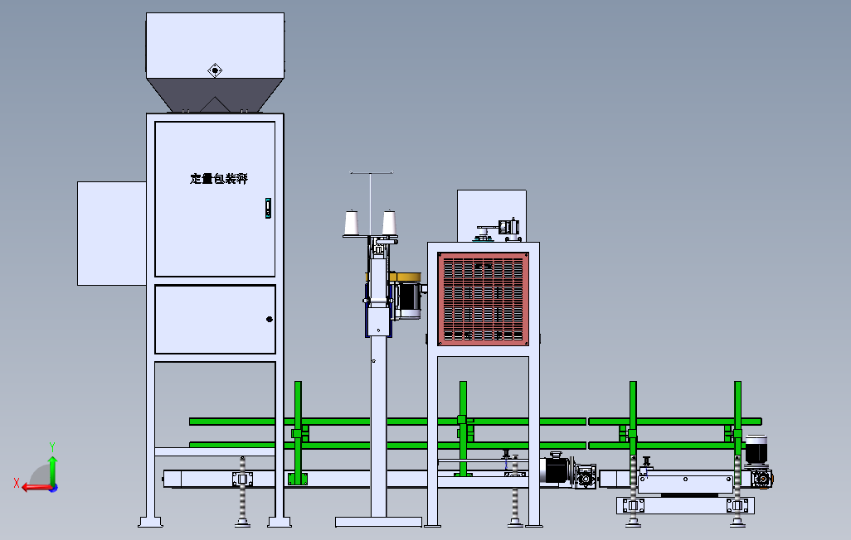Pick the white box atop the grille machine
Image resolution: width=851 pixels, height=540 pixels.
491,216
